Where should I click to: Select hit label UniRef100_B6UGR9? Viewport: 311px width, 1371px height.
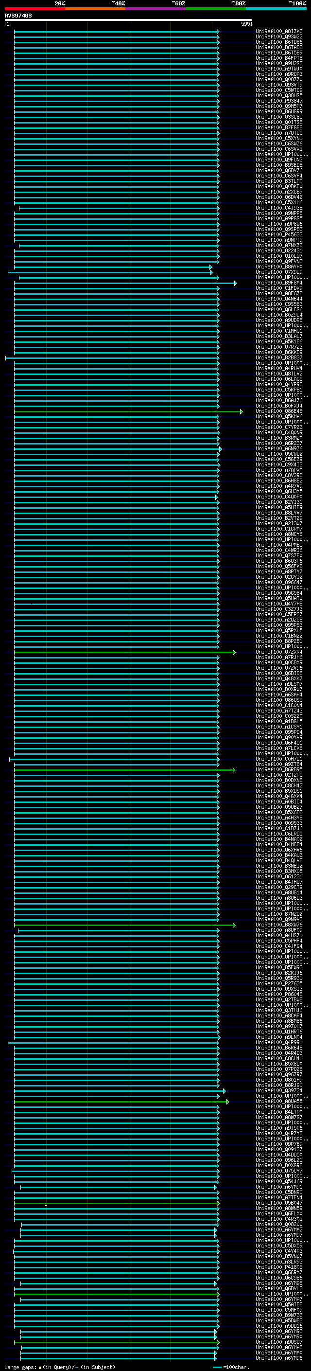(279, 111)
